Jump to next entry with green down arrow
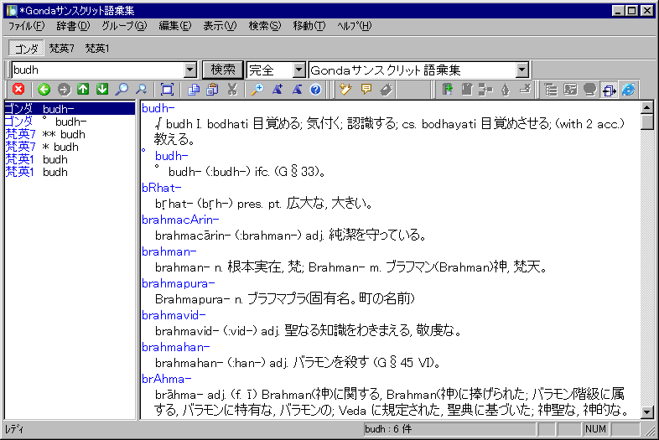The width and height of the screenshot is (659, 440). pyautogui.click(x=102, y=89)
